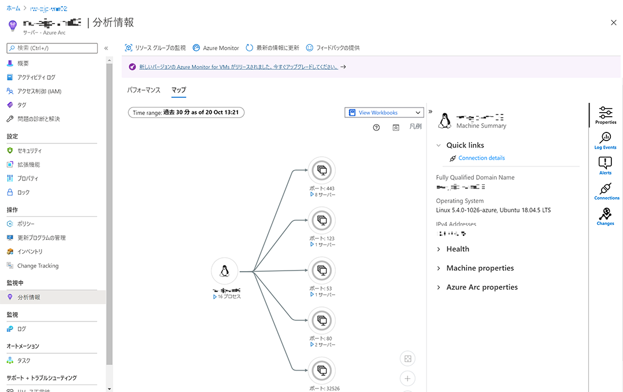
Task: Open アクティビティ ログ in sidebar
Action: point(36,77)
